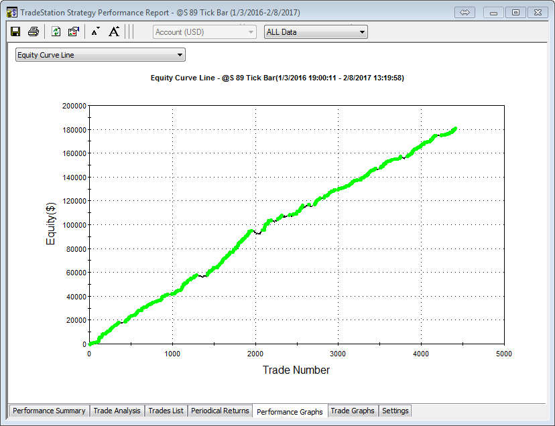Open the report properties icon

point(74,31)
